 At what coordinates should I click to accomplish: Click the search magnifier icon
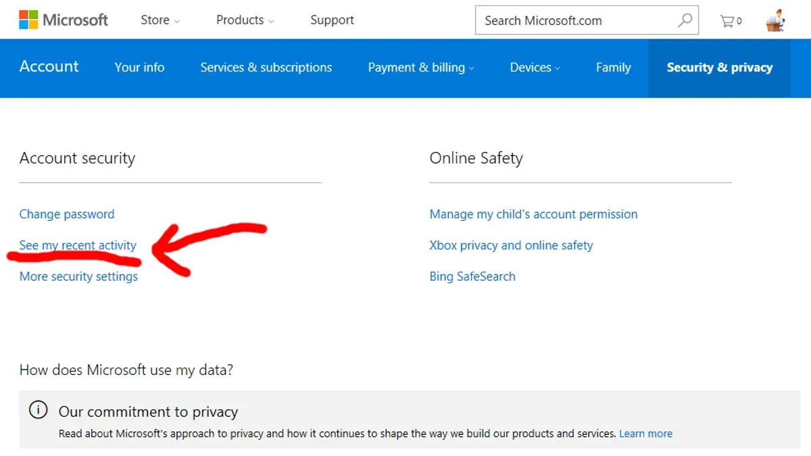coord(685,20)
